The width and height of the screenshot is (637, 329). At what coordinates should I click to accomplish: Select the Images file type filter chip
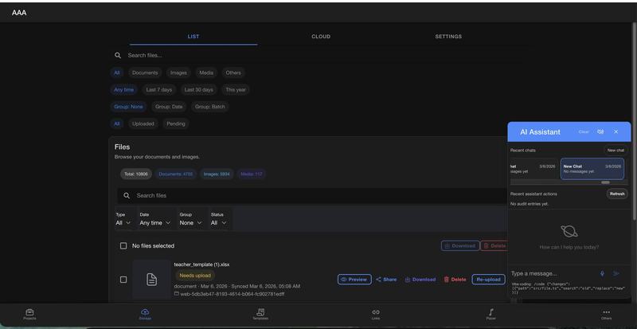(178, 72)
